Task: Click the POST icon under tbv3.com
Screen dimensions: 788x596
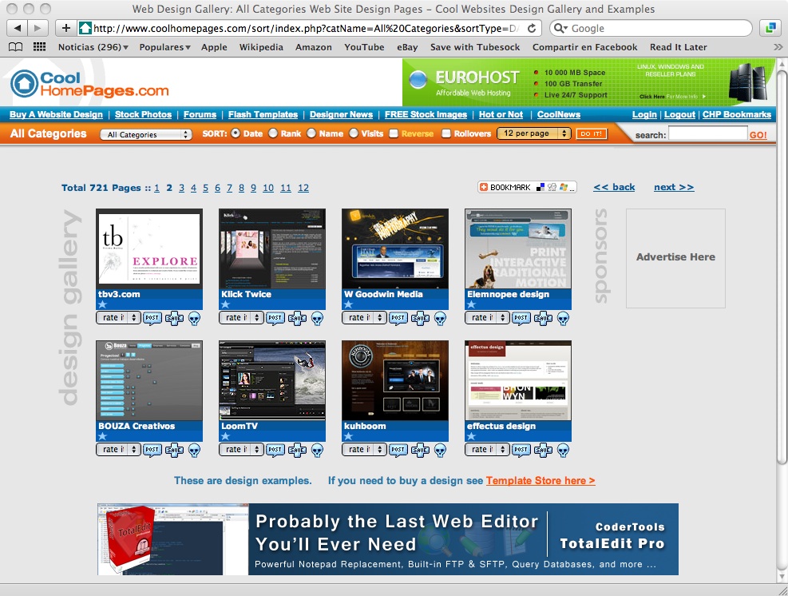Action: click(x=152, y=318)
